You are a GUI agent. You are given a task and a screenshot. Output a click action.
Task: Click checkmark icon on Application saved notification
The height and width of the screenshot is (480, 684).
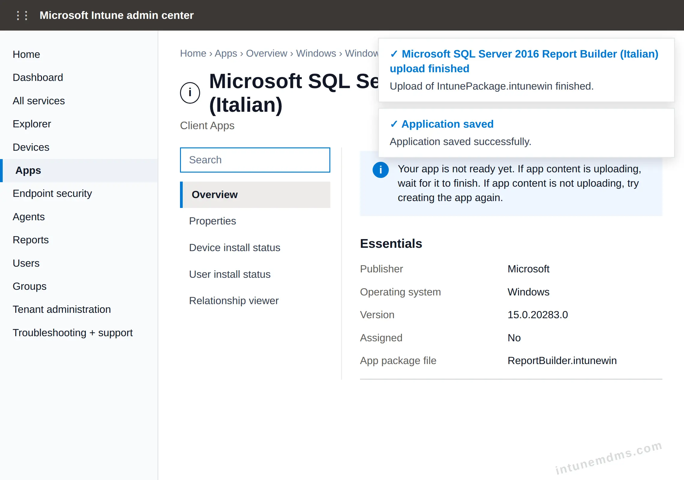pos(394,124)
